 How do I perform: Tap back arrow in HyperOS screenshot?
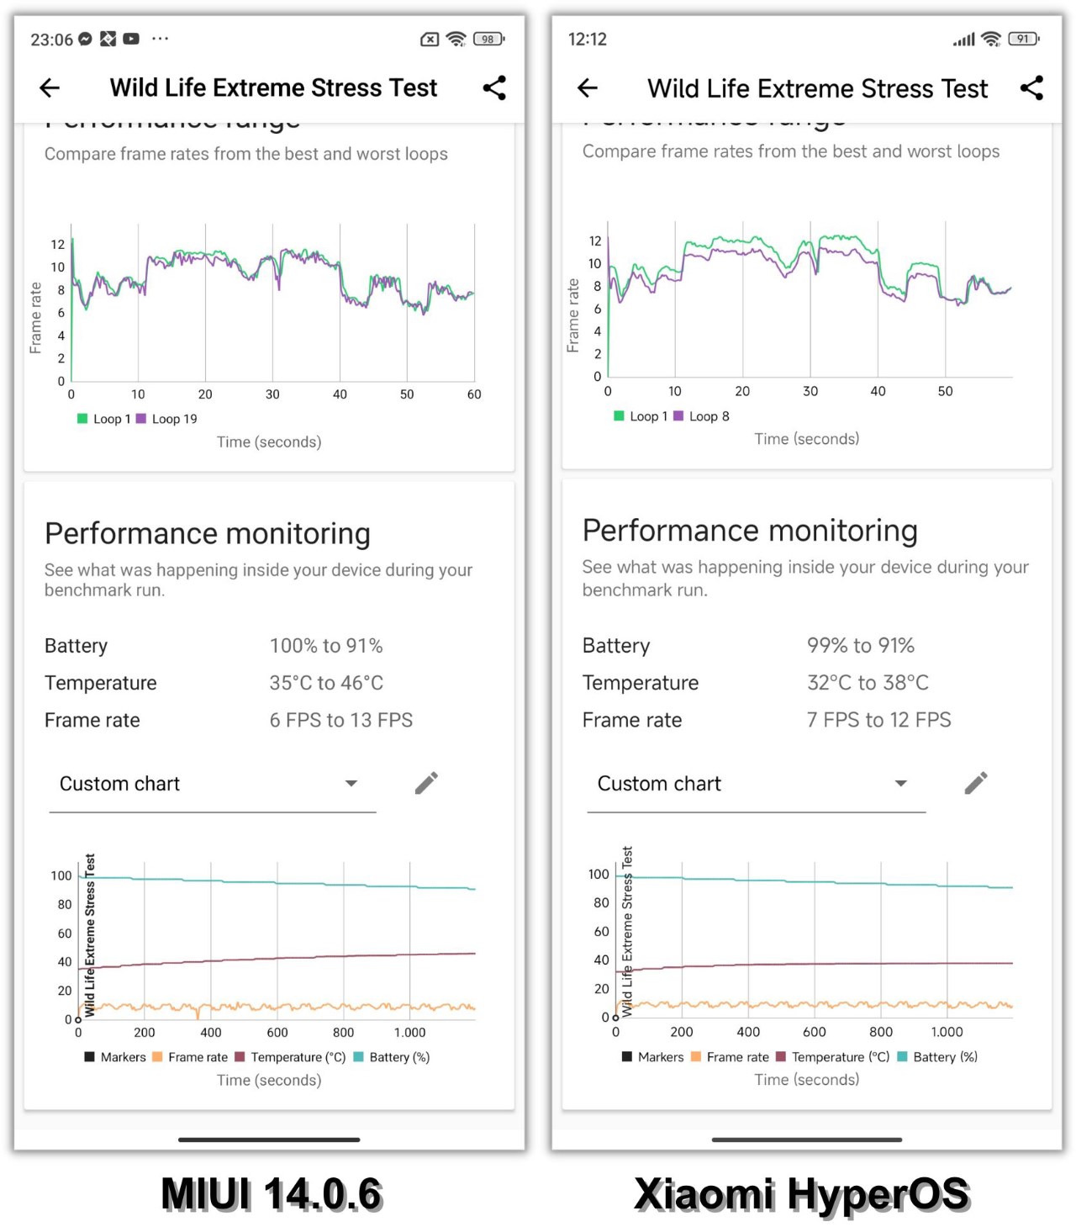click(x=588, y=87)
